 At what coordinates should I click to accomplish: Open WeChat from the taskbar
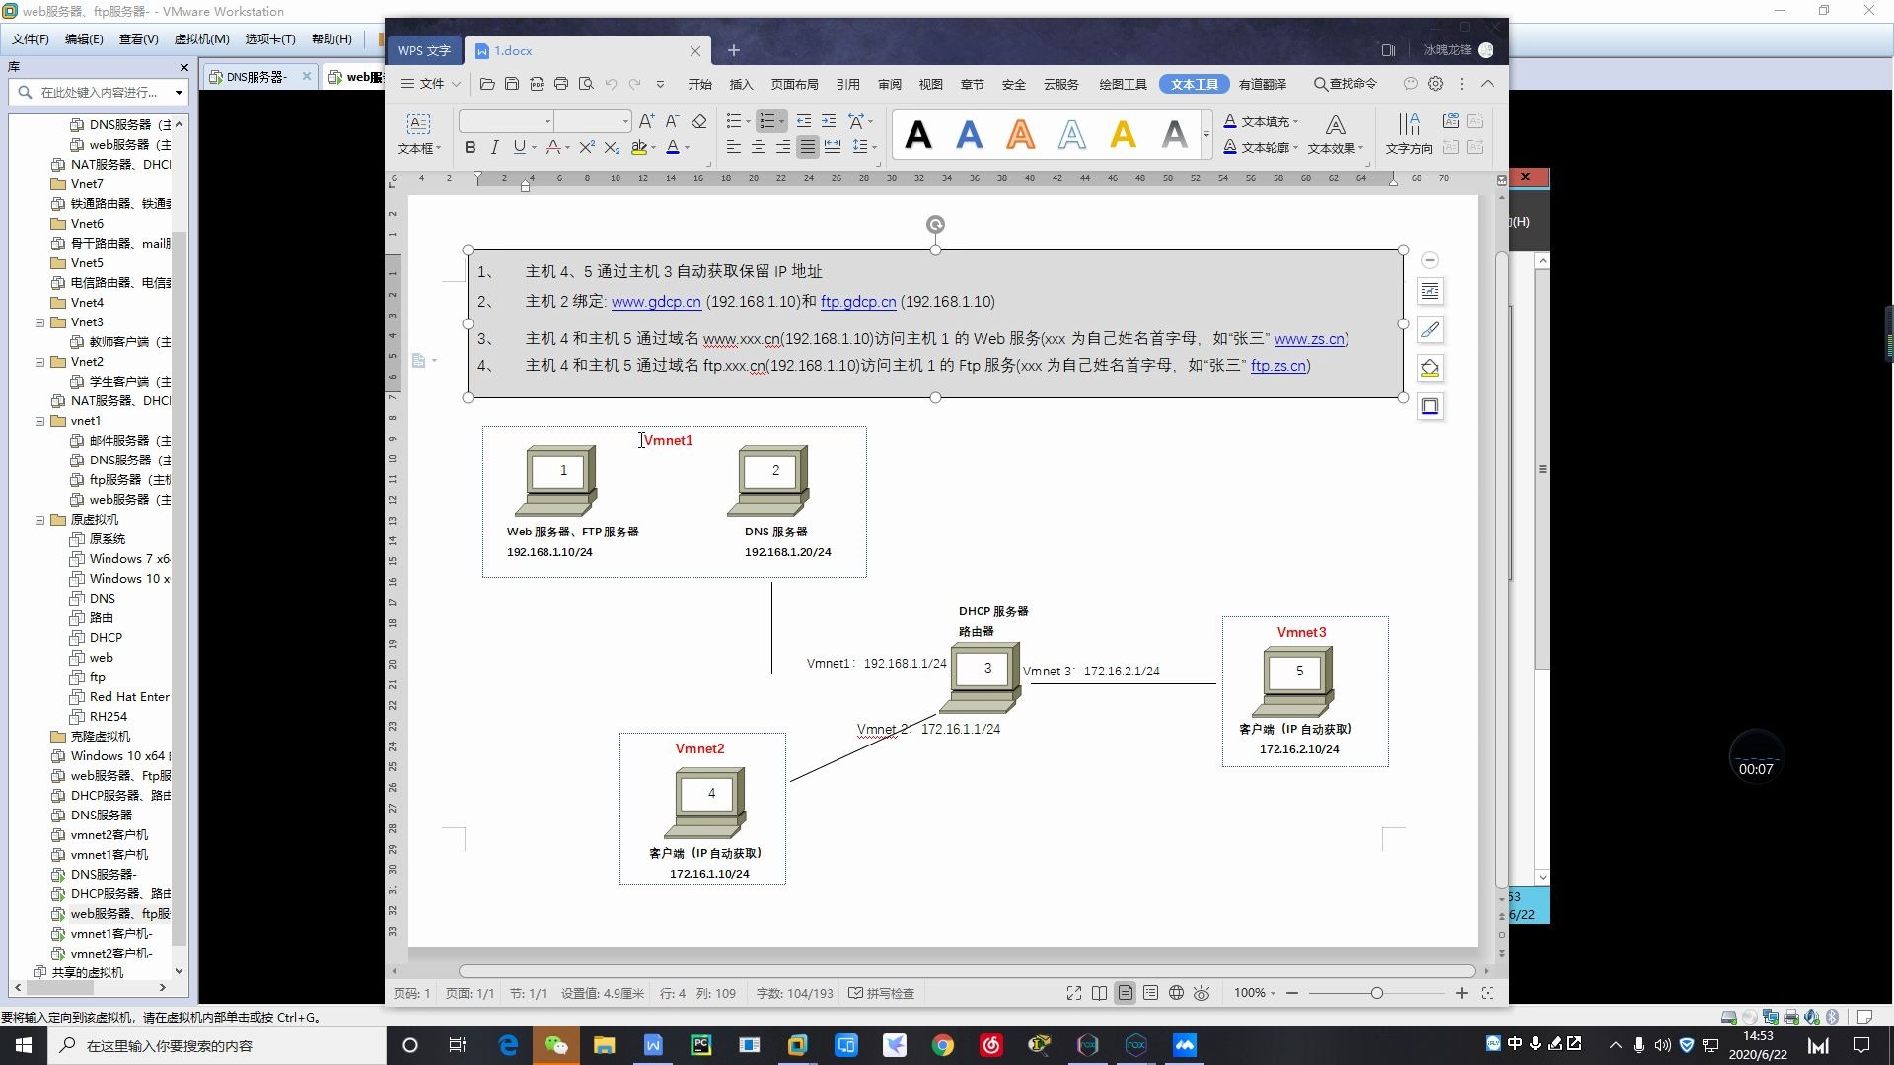pos(555,1045)
